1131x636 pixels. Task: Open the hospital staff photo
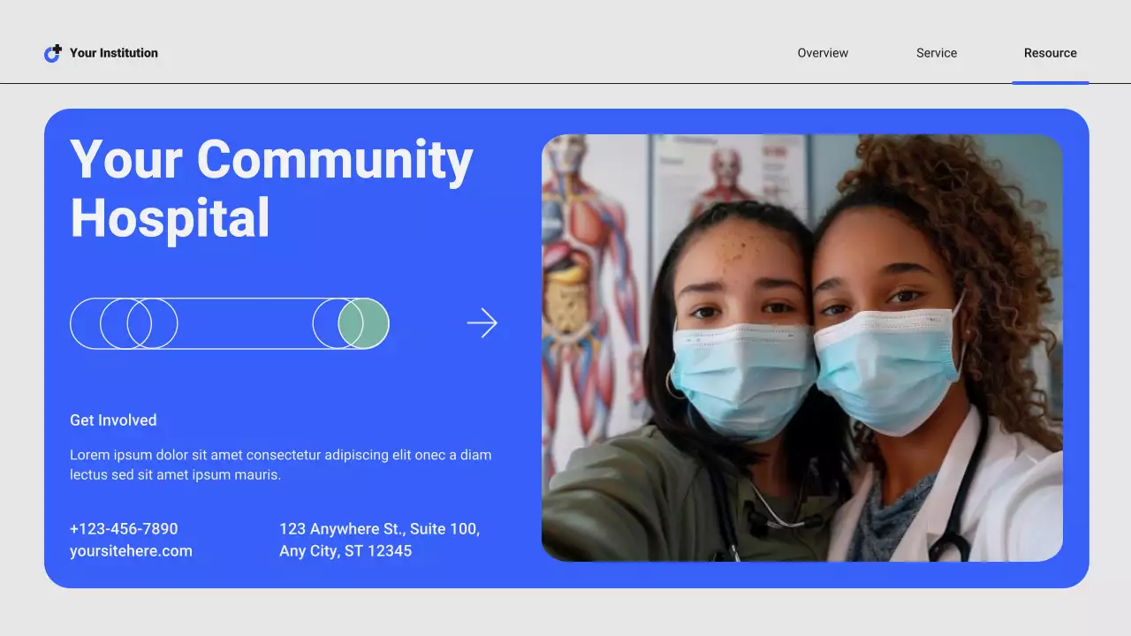coord(802,347)
